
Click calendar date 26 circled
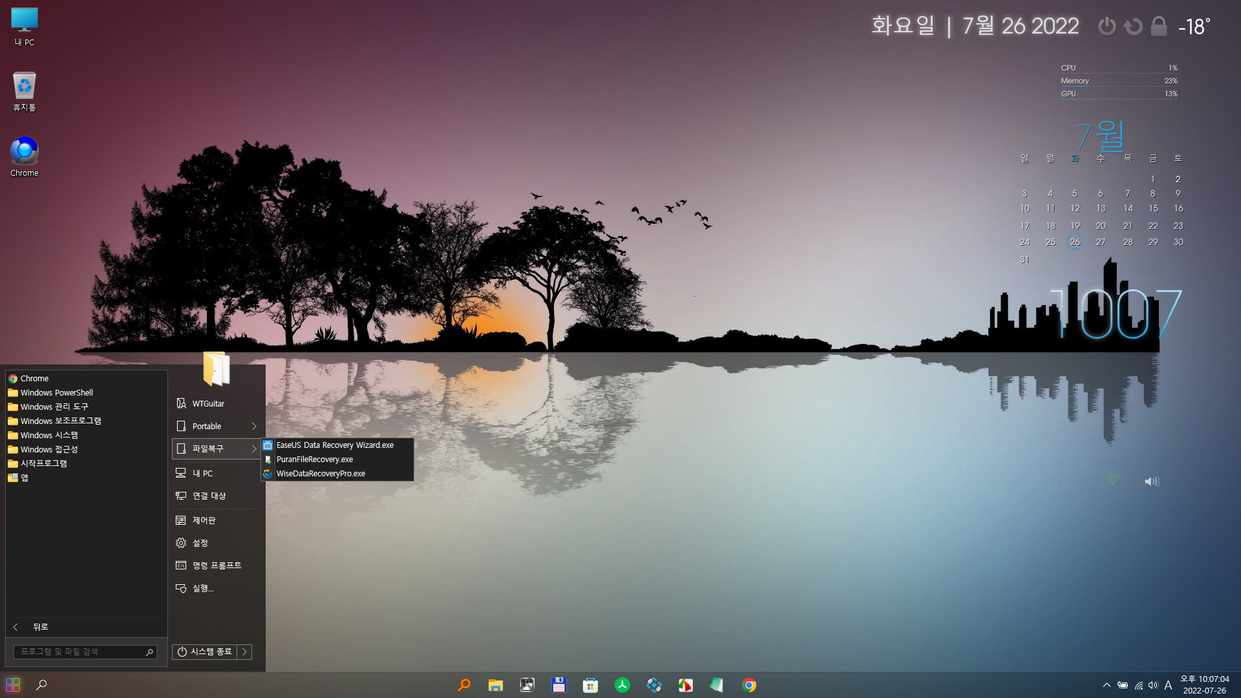click(x=1075, y=242)
